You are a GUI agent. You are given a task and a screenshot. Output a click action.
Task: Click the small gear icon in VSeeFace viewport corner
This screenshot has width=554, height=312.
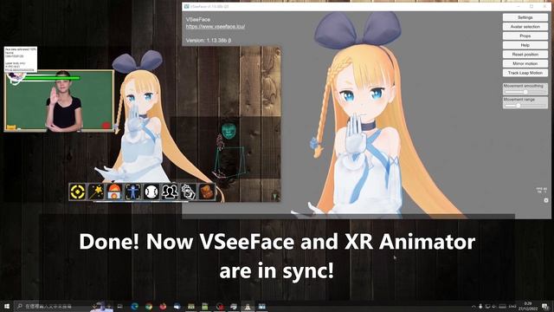coord(546,200)
